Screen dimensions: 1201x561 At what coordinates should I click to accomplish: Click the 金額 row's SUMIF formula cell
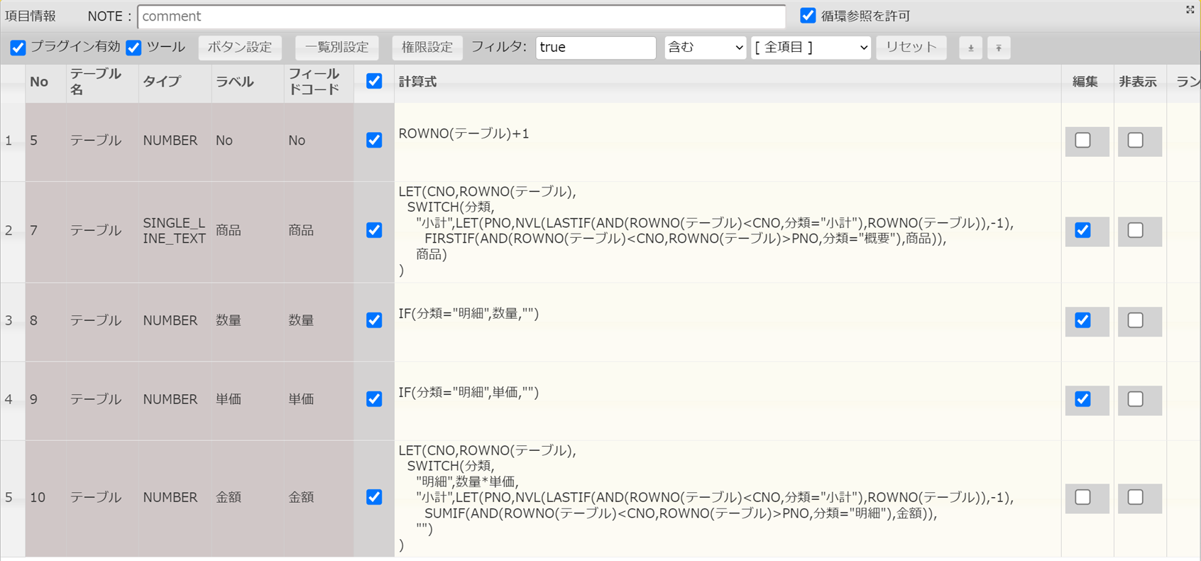pos(728,499)
